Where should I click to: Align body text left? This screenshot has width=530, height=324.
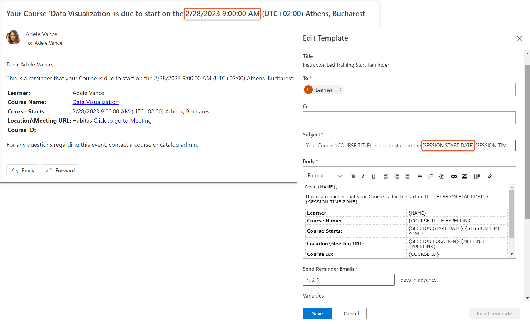(386, 176)
